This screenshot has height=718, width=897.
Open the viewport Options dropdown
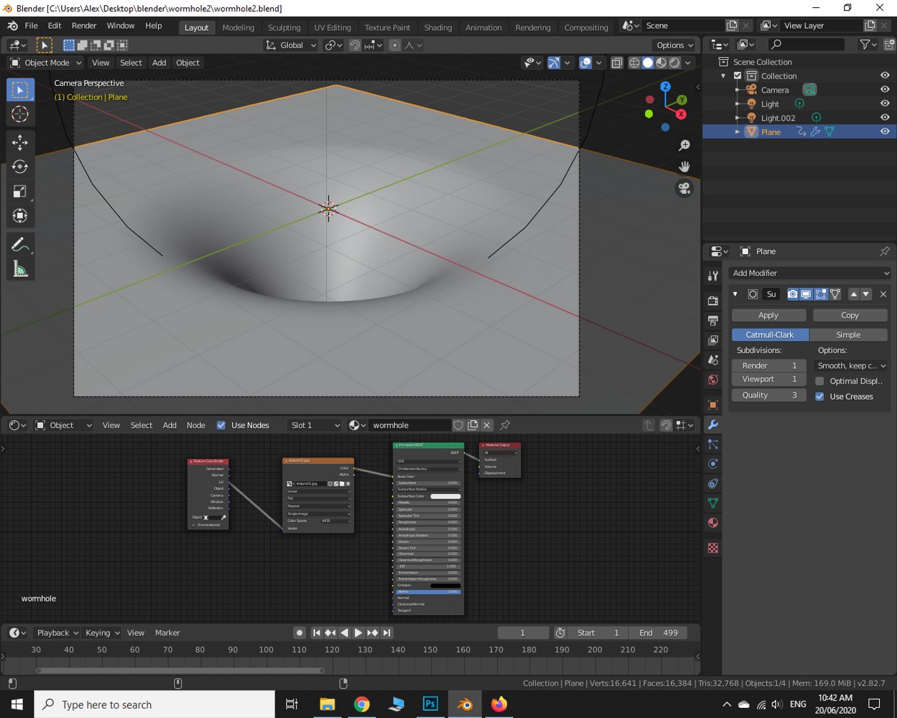pyautogui.click(x=674, y=45)
